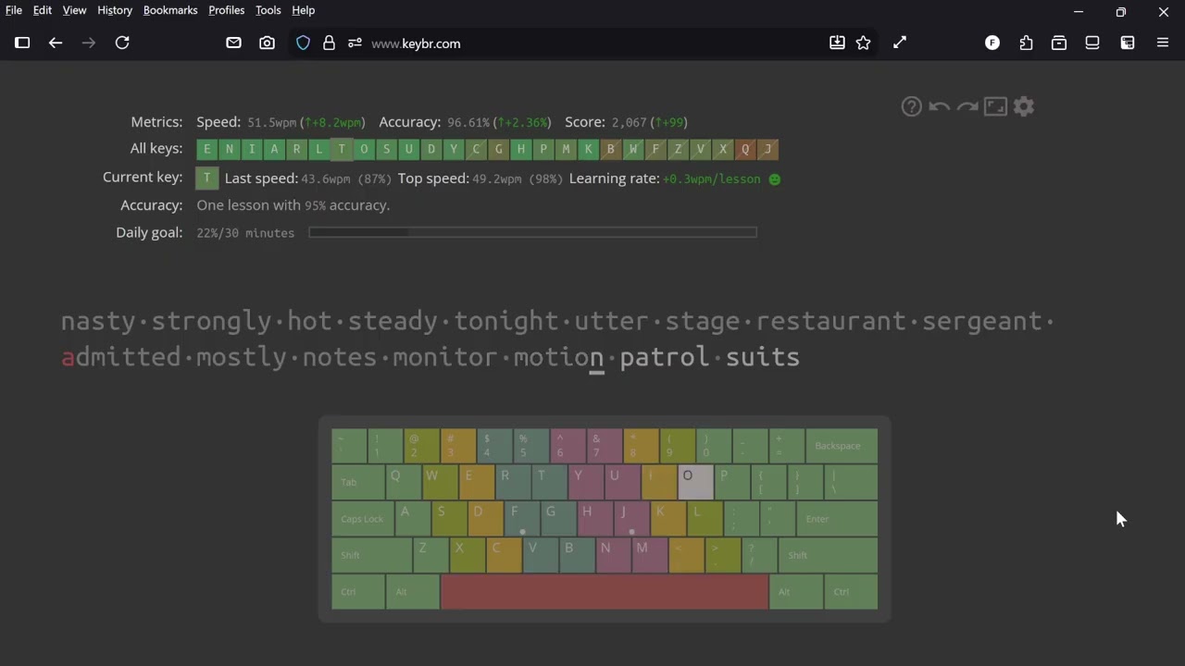The height and width of the screenshot is (666, 1185).
Task: Go back with the browser back arrow
Action: click(56, 43)
